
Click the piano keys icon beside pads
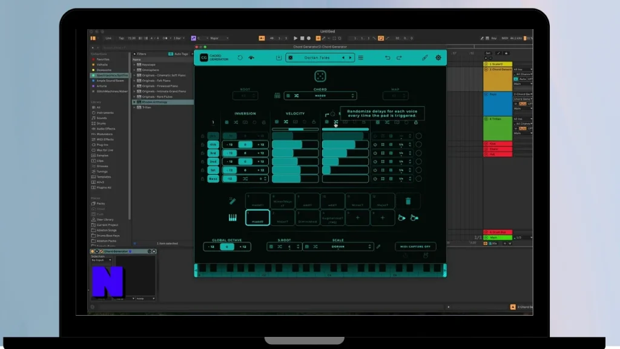(232, 218)
